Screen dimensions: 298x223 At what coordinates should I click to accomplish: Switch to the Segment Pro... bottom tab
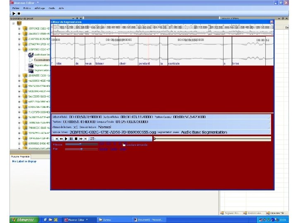(x=231, y=213)
